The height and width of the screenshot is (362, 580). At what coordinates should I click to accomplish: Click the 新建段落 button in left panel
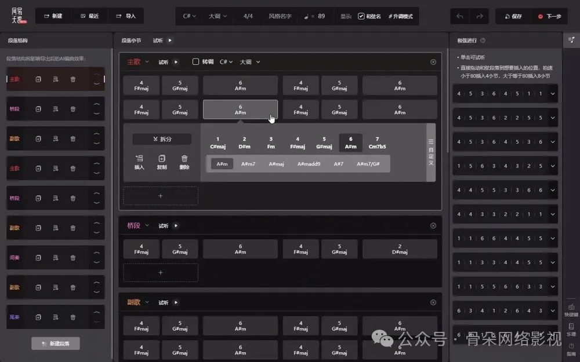click(x=56, y=343)
